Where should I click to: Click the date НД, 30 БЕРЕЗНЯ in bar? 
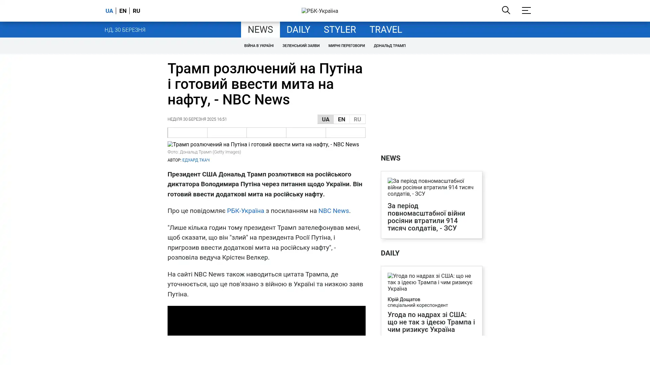tap(125, 30)
